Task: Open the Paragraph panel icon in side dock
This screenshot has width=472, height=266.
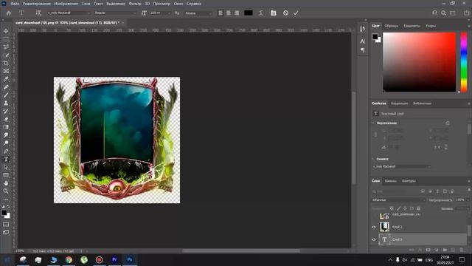Action: [x=362, y=50]
